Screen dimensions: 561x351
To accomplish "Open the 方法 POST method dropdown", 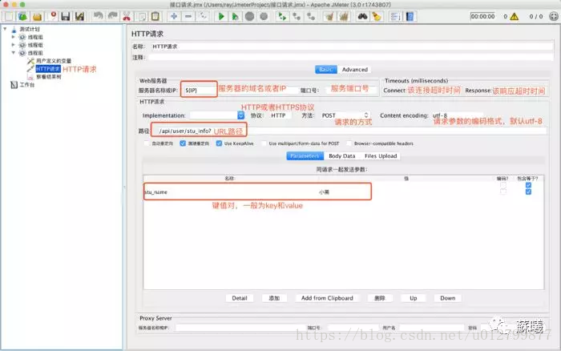I will (x=345, y=115).
